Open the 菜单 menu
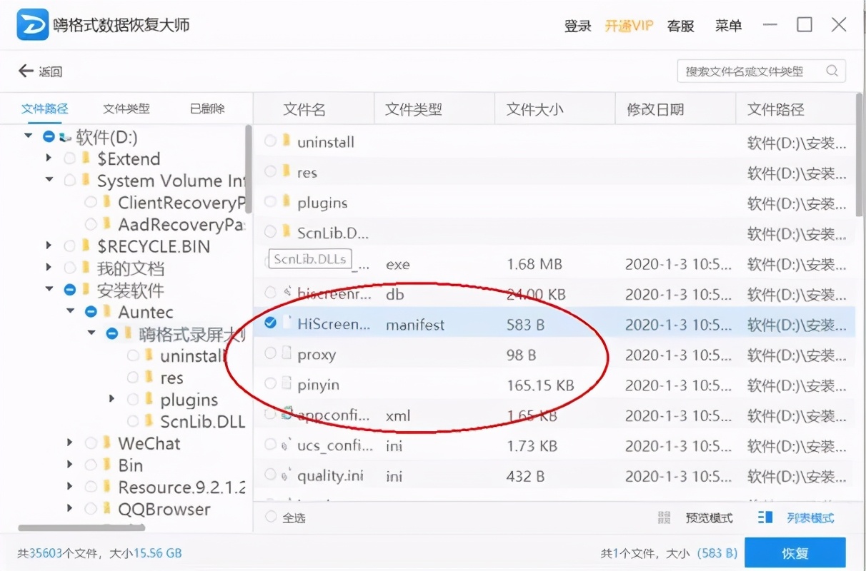Viewport: 866px width, 571px height. [x=728, y=26]
